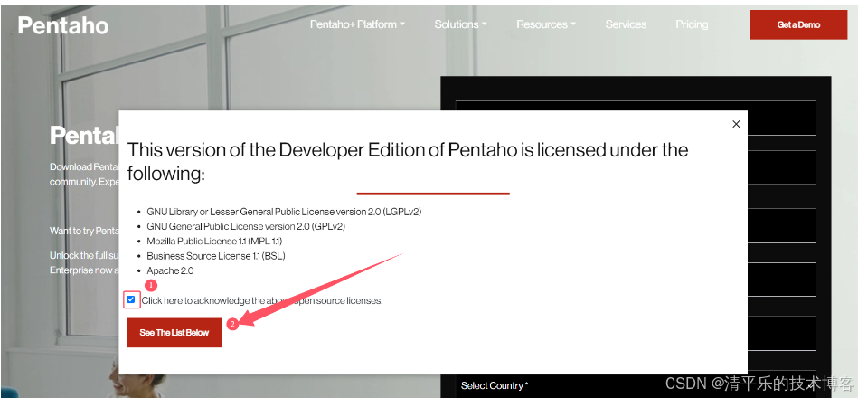Expand the Resources dropdown menu

(x=545, y=24)
